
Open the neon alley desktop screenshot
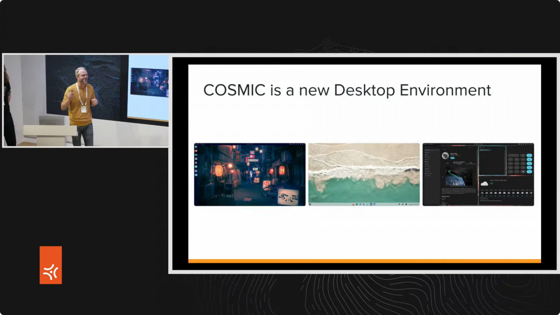[250, 174]
